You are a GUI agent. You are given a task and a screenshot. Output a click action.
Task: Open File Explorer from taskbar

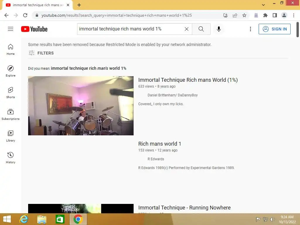(x=42, y=219)
